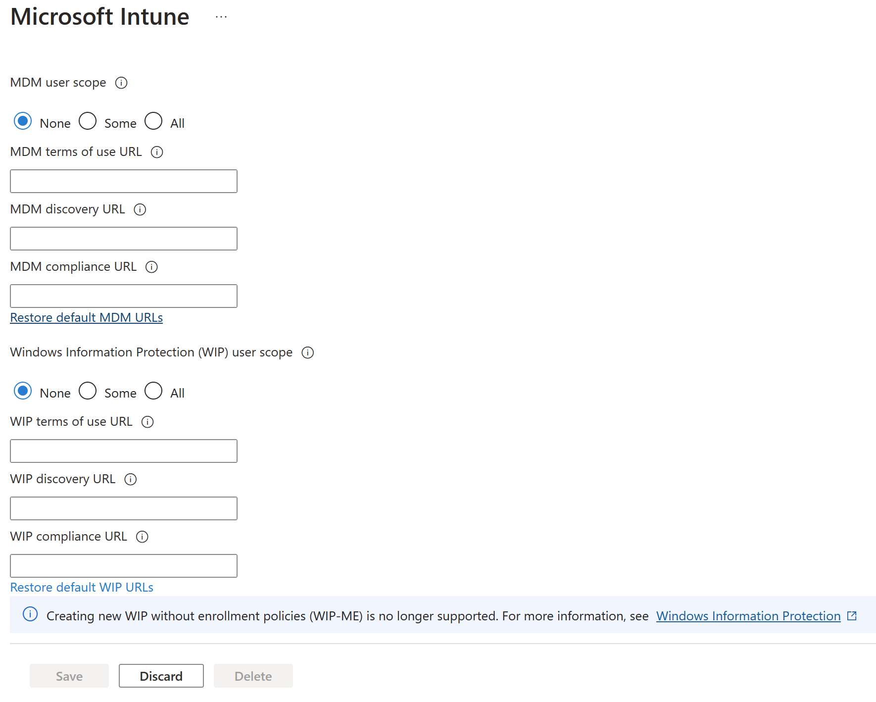Click the external link icon after Windows Information Protection

tap(852, 616)
